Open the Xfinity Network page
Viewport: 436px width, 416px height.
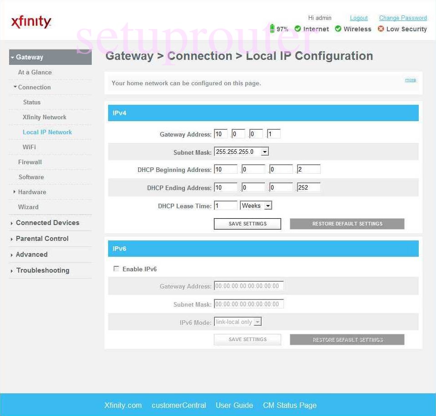[44, 117]
